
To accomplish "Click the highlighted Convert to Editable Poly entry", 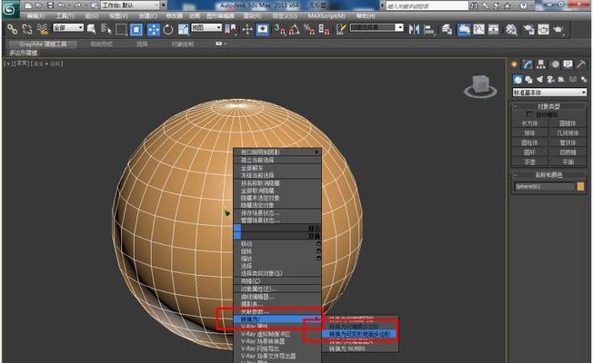I will pyautogui.click(x=359, y=334).
